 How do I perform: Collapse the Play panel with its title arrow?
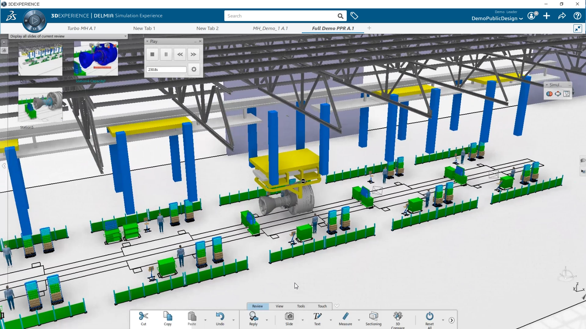coord(147,41)
